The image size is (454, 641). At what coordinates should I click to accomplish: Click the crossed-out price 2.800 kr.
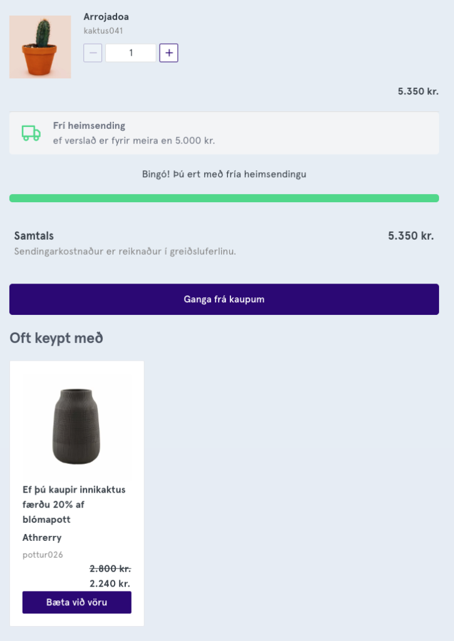(x=110, y=569)
